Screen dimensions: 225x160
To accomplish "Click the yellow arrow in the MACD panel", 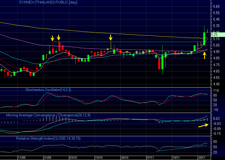I will (203, 126).
